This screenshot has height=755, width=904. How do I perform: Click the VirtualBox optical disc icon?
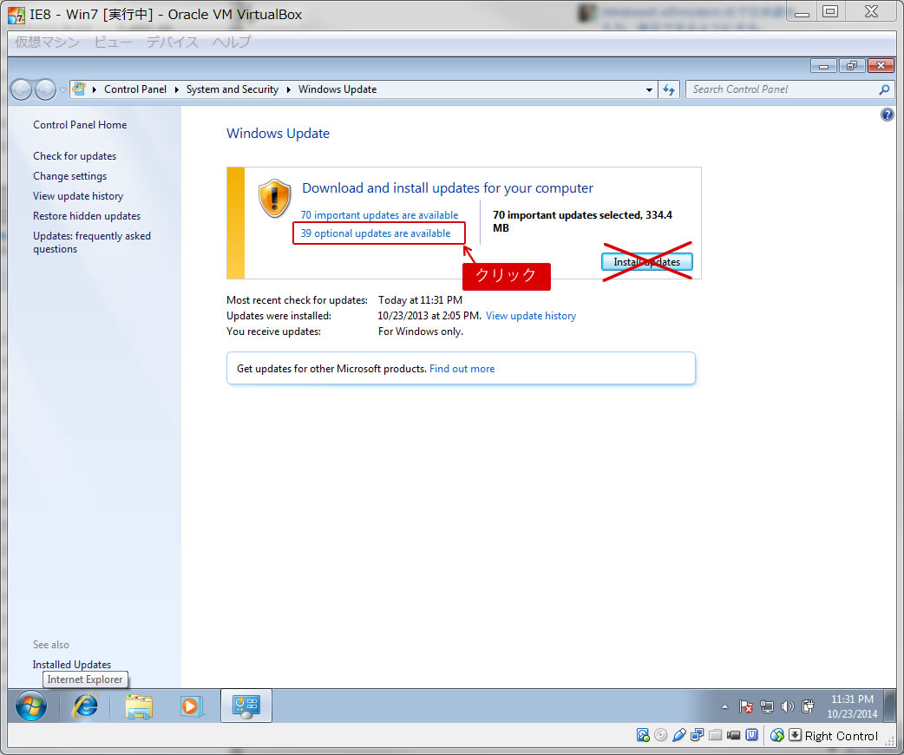tap(661, 735)
